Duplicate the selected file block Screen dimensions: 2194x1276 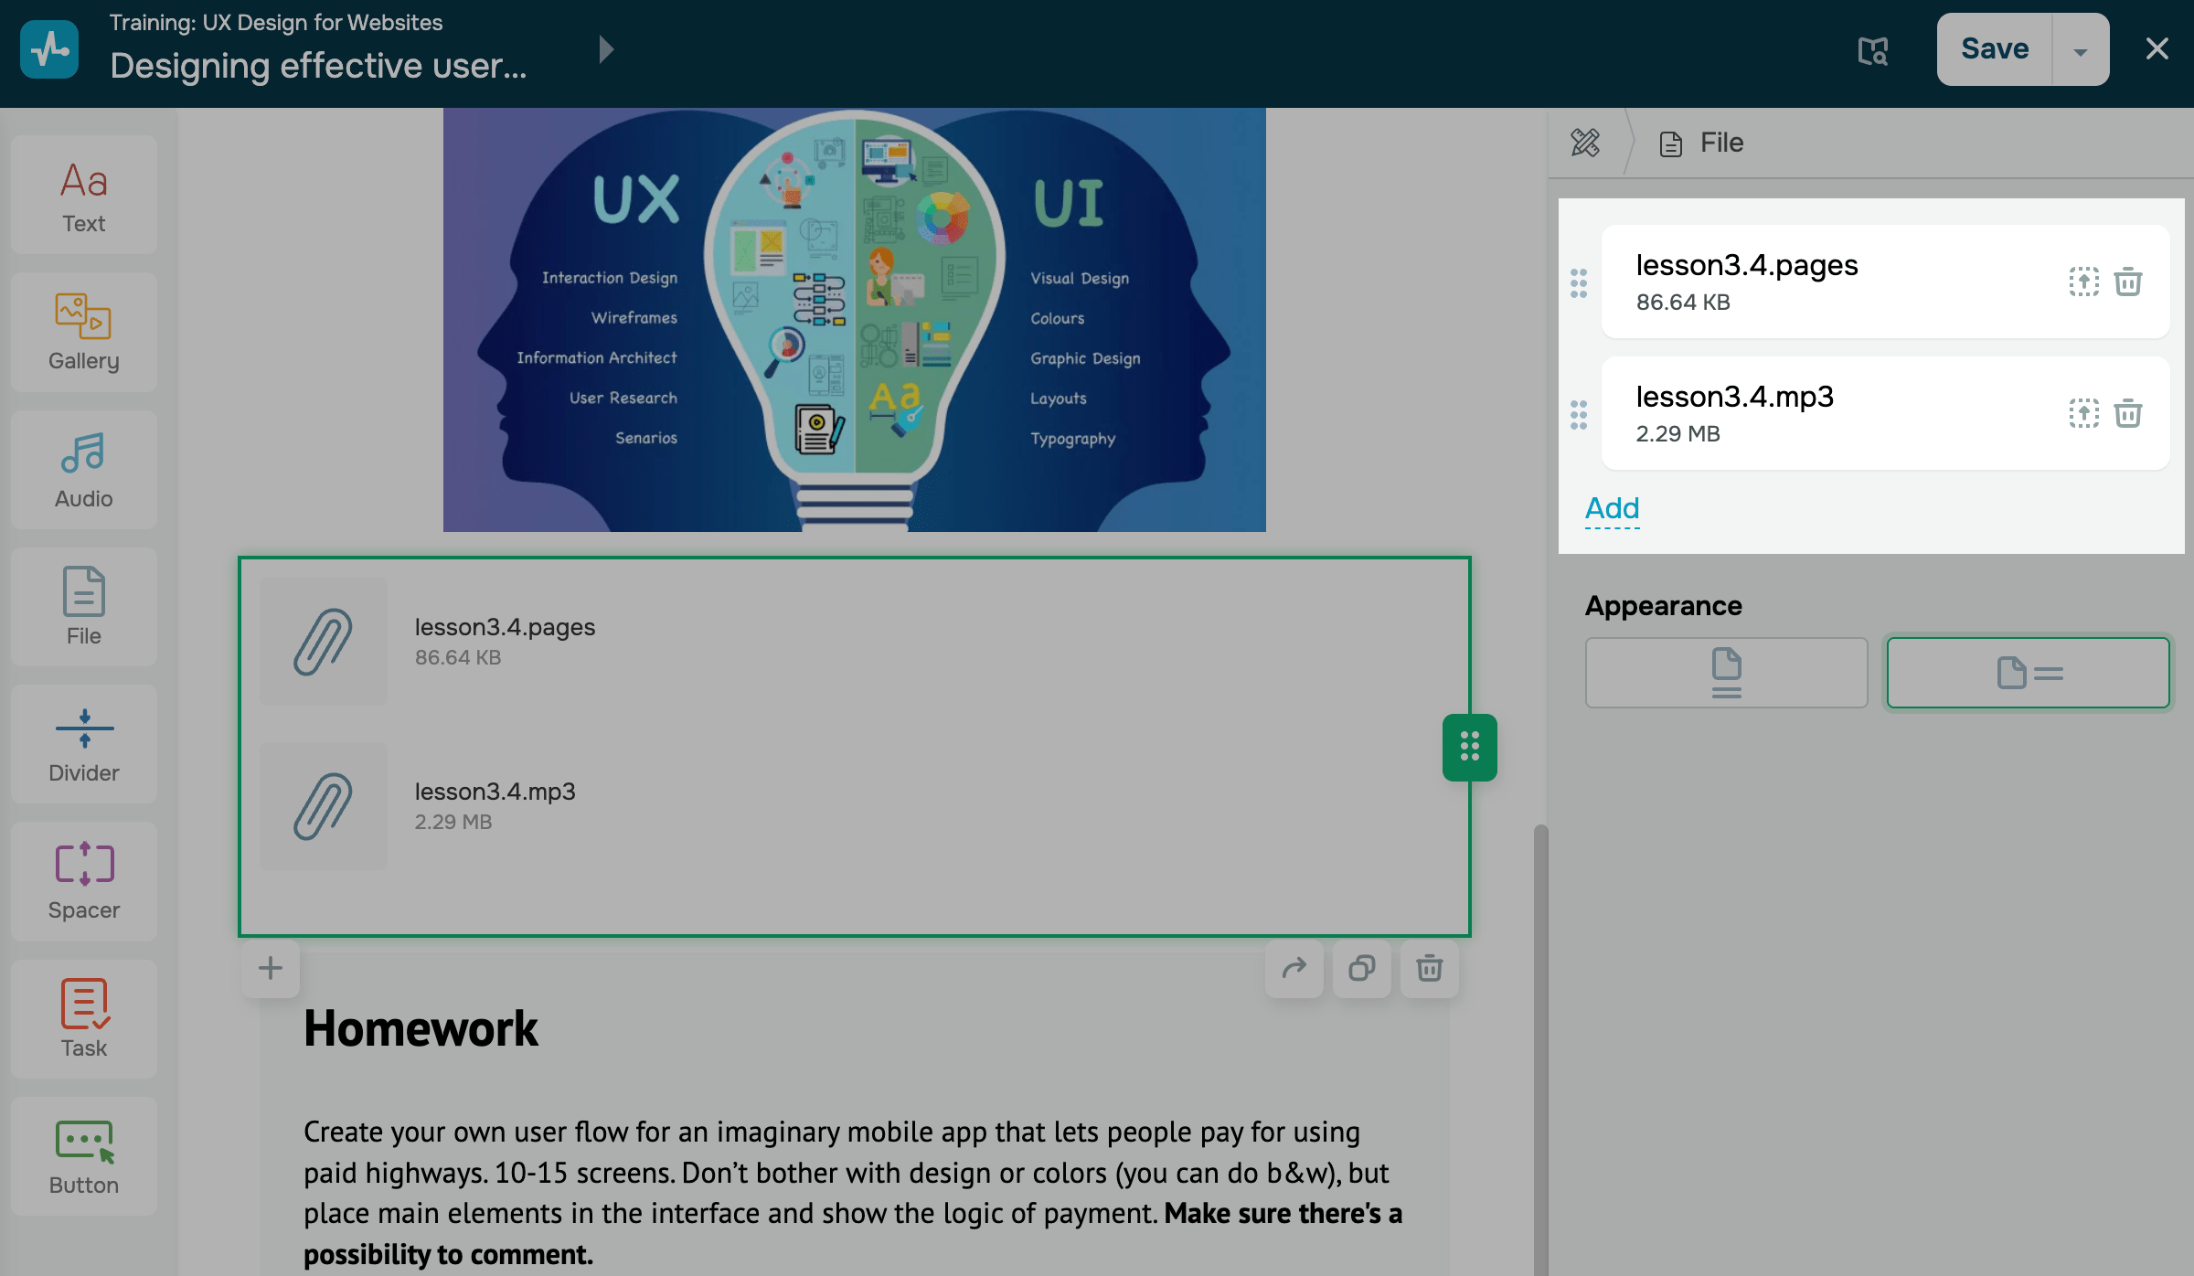point(1362,968)
